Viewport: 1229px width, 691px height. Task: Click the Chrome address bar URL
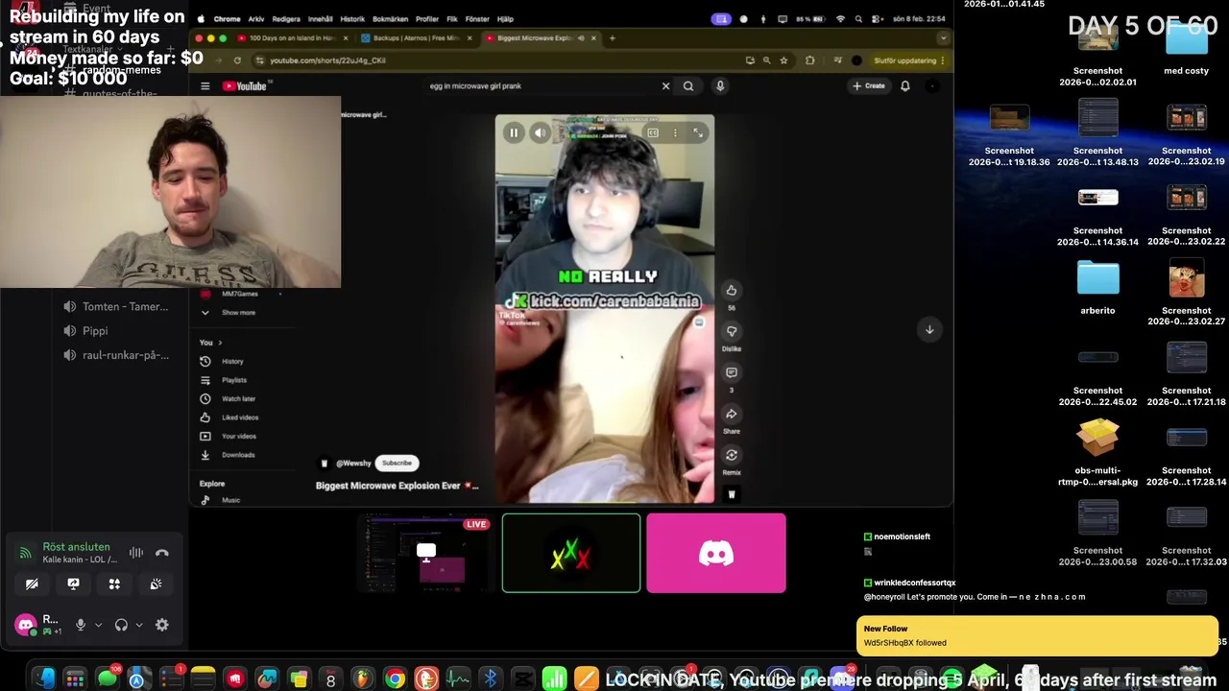[327, 60]
